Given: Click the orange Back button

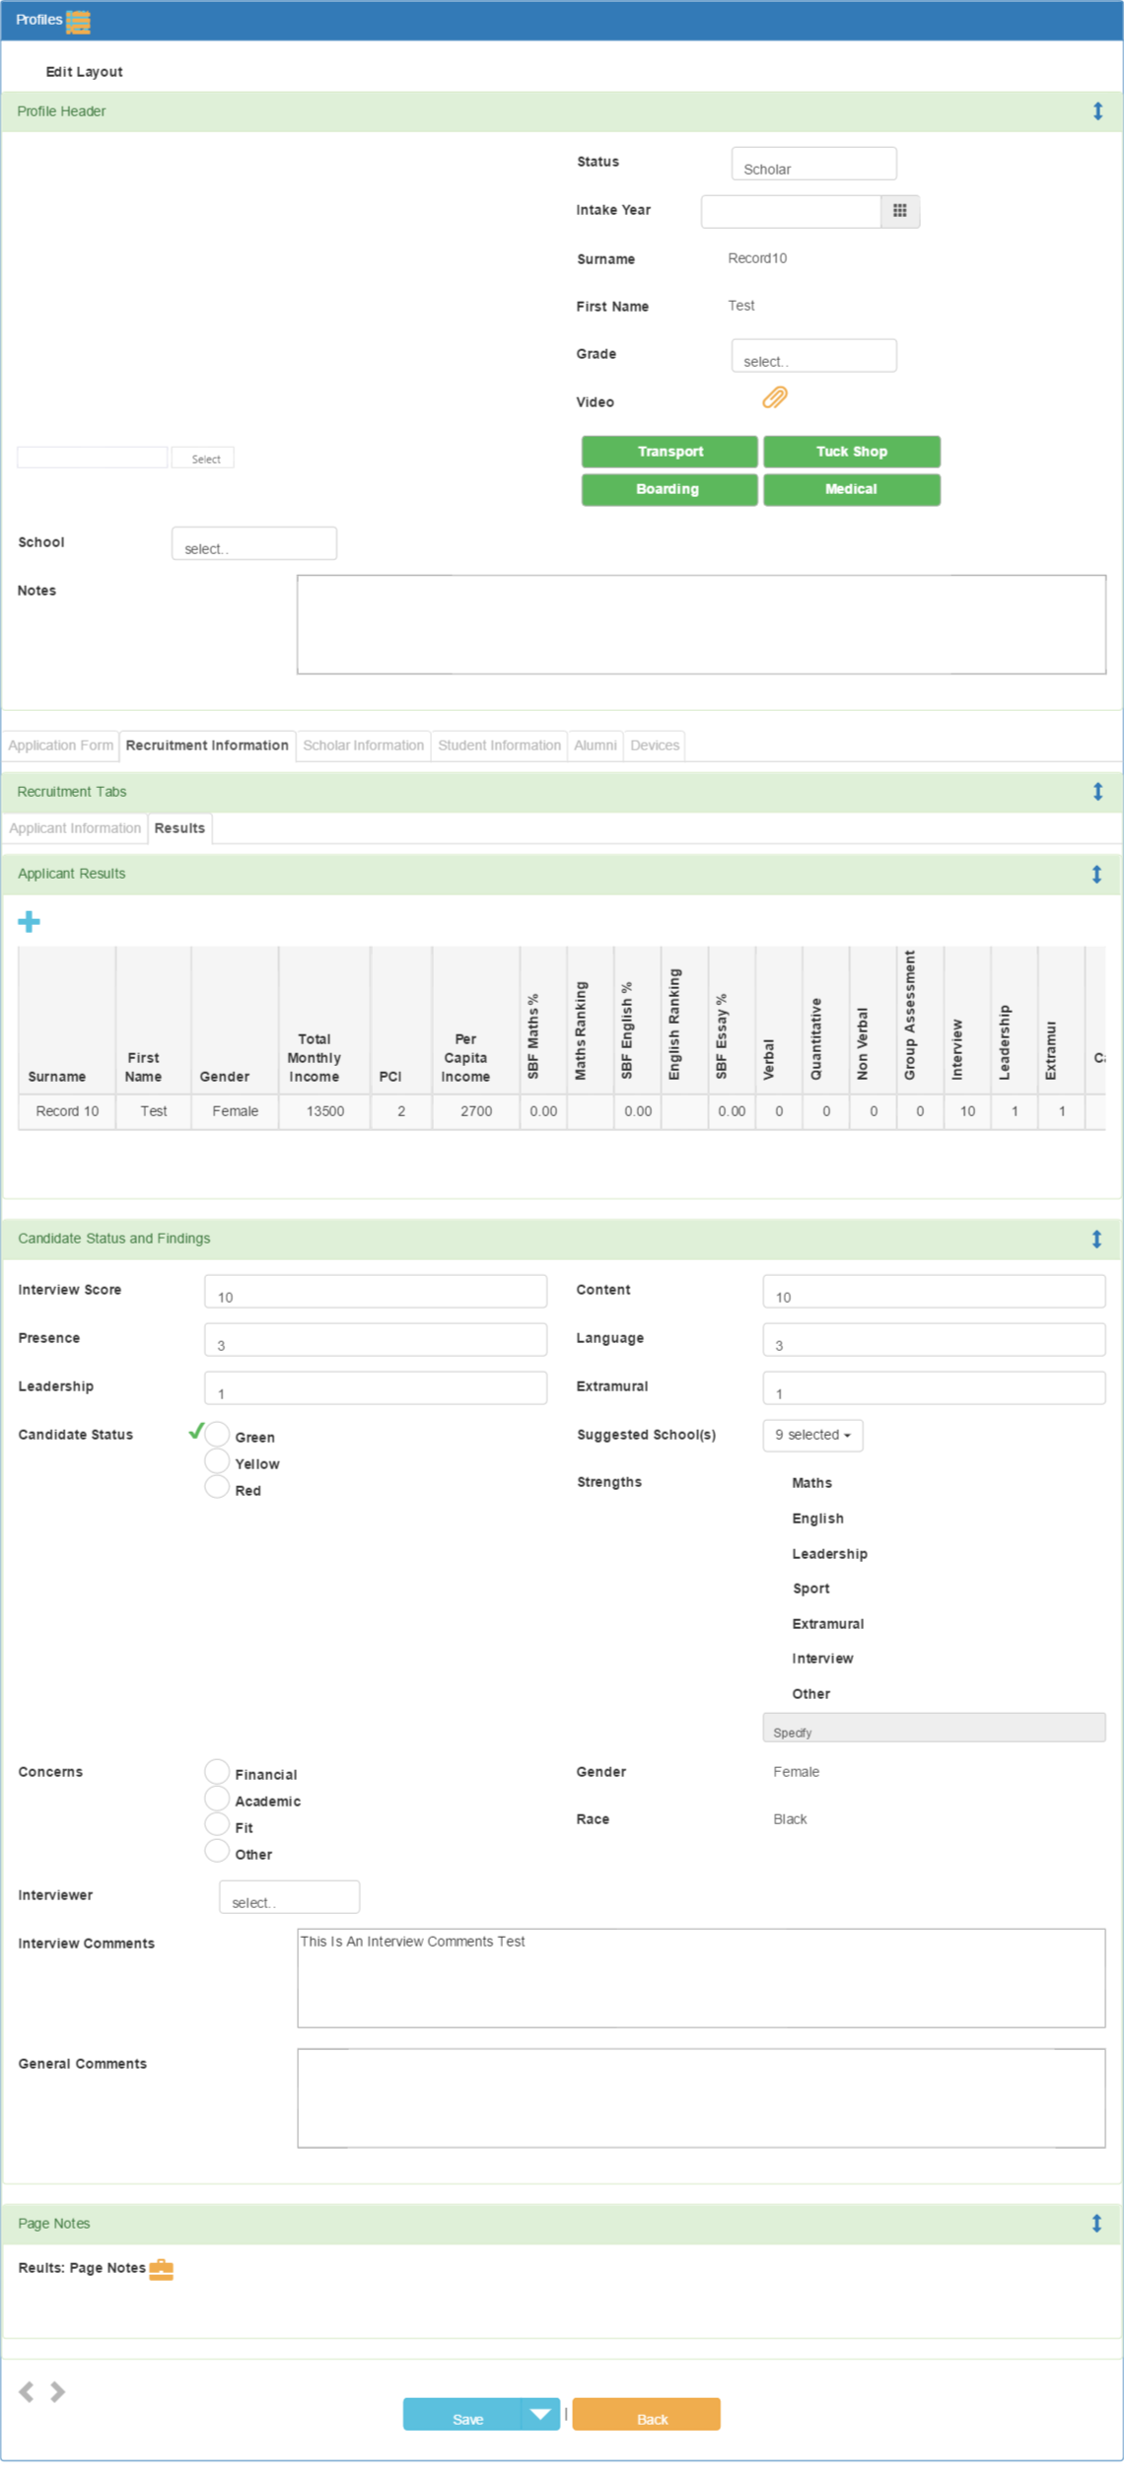Looking at the screenshot, I should (x=647, y=2414).
